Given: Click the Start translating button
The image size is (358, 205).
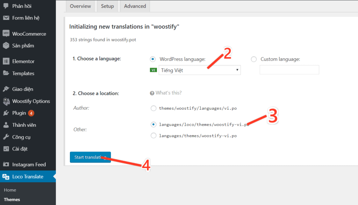Looking at the screenshot, I should [91, 157].
